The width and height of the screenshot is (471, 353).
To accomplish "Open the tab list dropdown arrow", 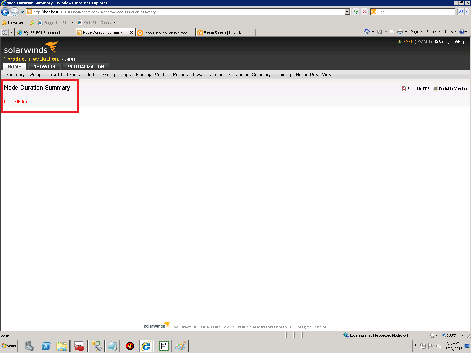I will [12, 32].
